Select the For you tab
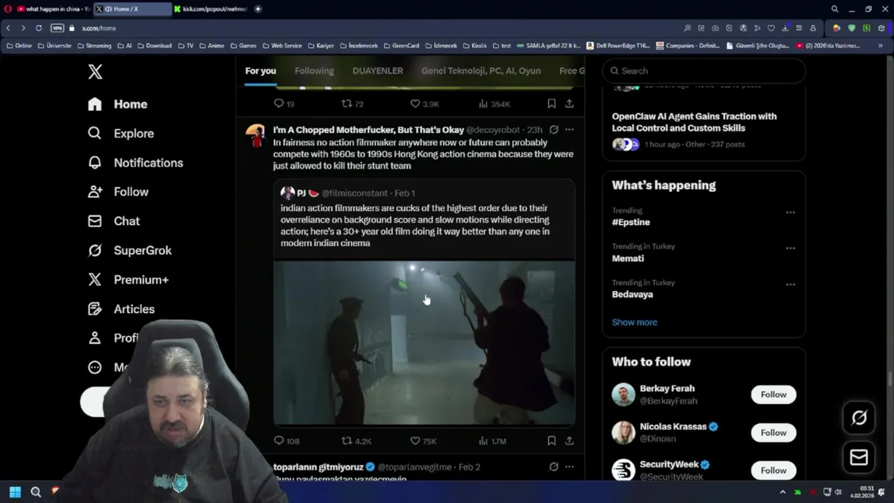The height and width of the screenshot is (503, 894). [261, 71]
